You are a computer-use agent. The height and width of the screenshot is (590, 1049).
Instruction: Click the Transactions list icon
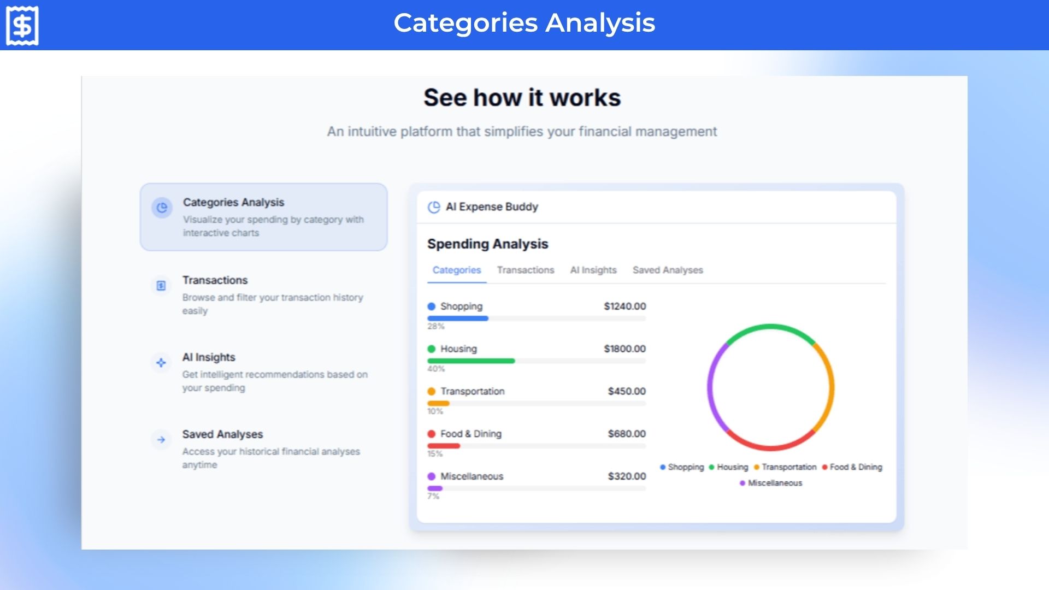point(161,286)
